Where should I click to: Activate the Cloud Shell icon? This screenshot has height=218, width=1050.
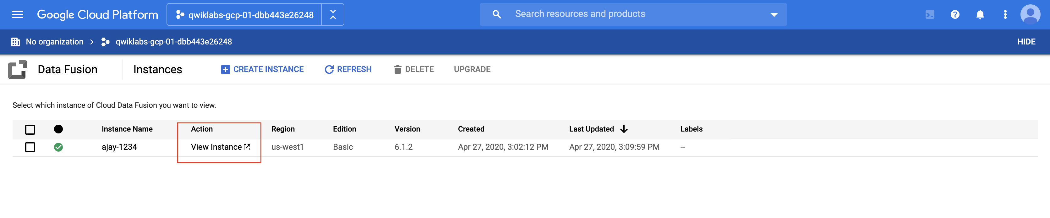coord(930,15)
